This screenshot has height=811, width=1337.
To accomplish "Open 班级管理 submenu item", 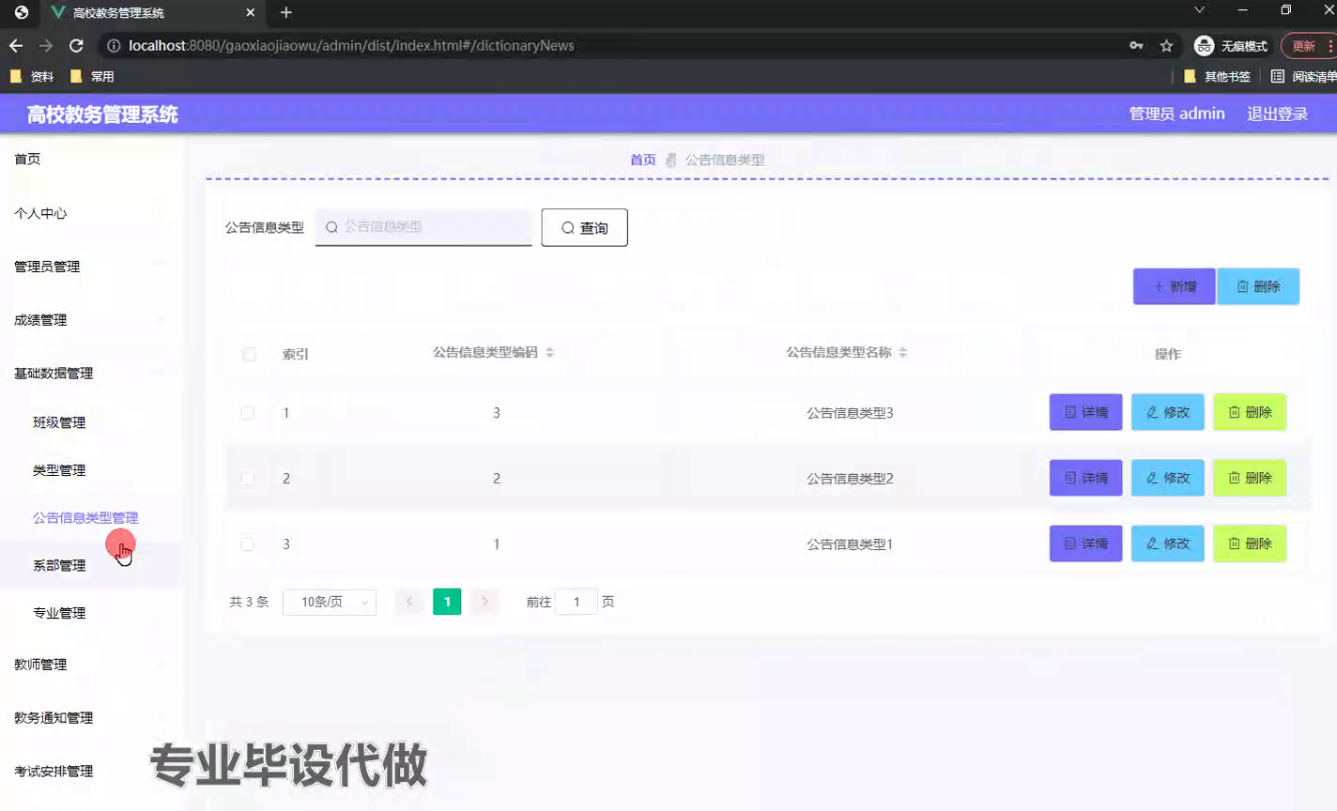I will coord(90,422).
